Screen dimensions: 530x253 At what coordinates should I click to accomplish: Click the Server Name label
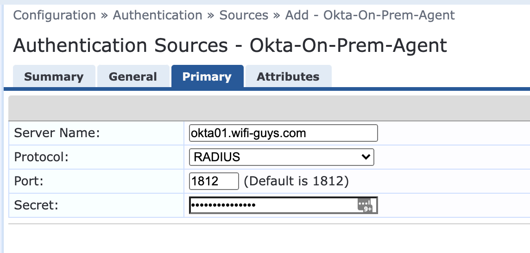(57, 133)
